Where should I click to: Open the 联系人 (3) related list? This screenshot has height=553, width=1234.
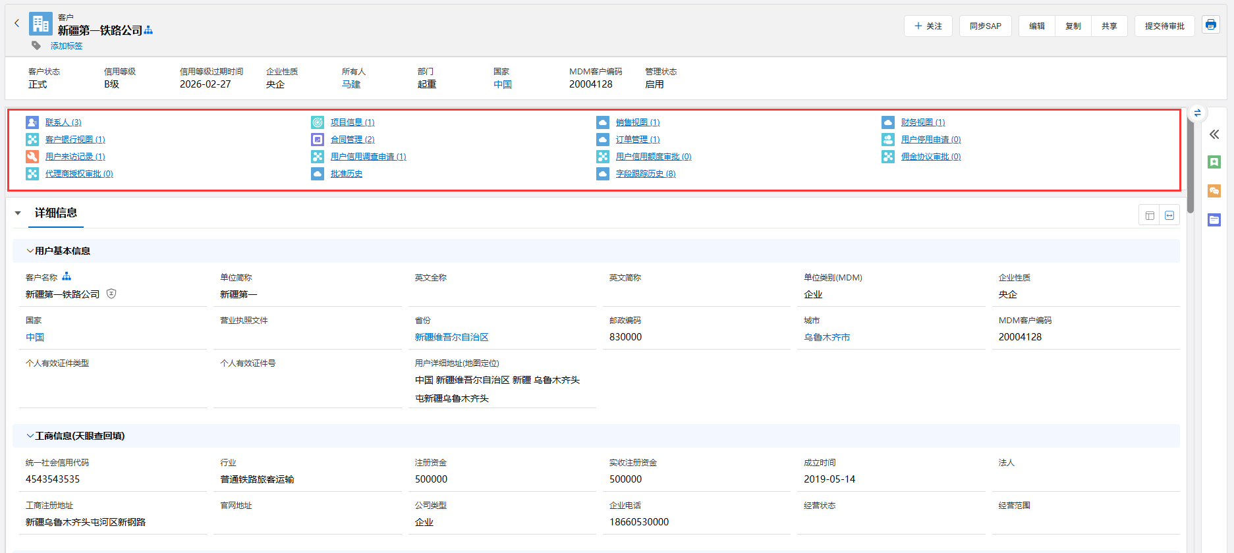point(63,122)
